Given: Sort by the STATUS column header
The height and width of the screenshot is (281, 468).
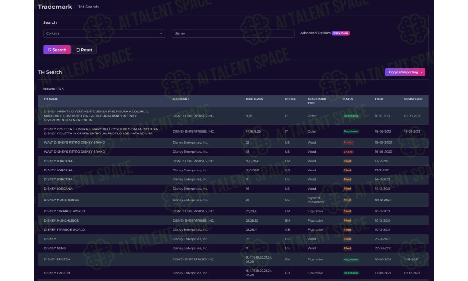Looking at the screenshot, I should click(x=348, y=99).
